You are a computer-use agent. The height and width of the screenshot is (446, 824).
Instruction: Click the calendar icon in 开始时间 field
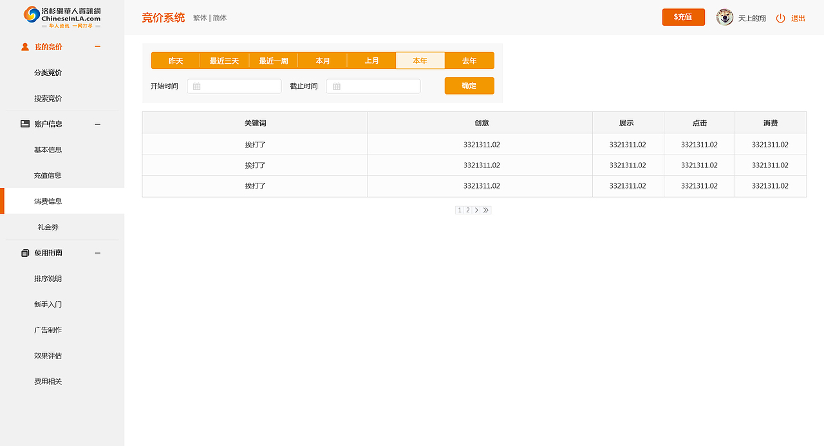[197, 86]
